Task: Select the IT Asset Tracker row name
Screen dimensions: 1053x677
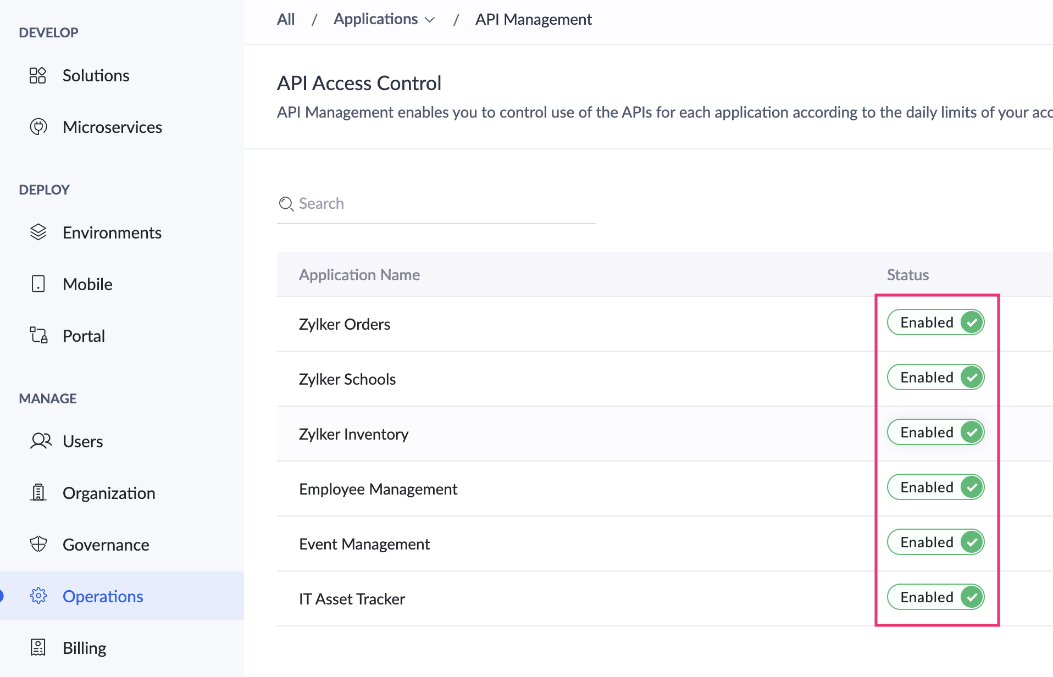Action: click(352, 599)
